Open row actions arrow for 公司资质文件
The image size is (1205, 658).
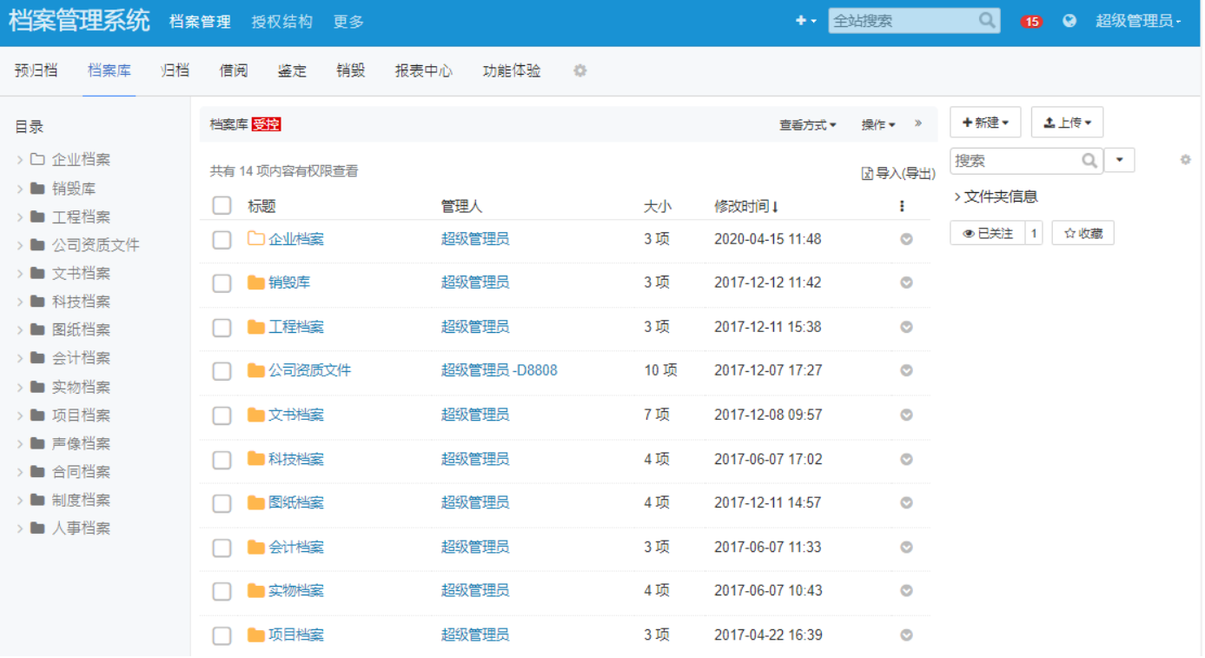pyautogui.click(x=906, y=370)
